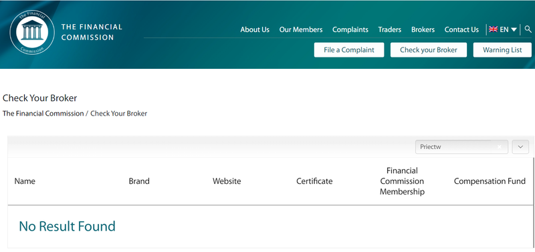Open the site search magnifier icon

coord(528,29)
